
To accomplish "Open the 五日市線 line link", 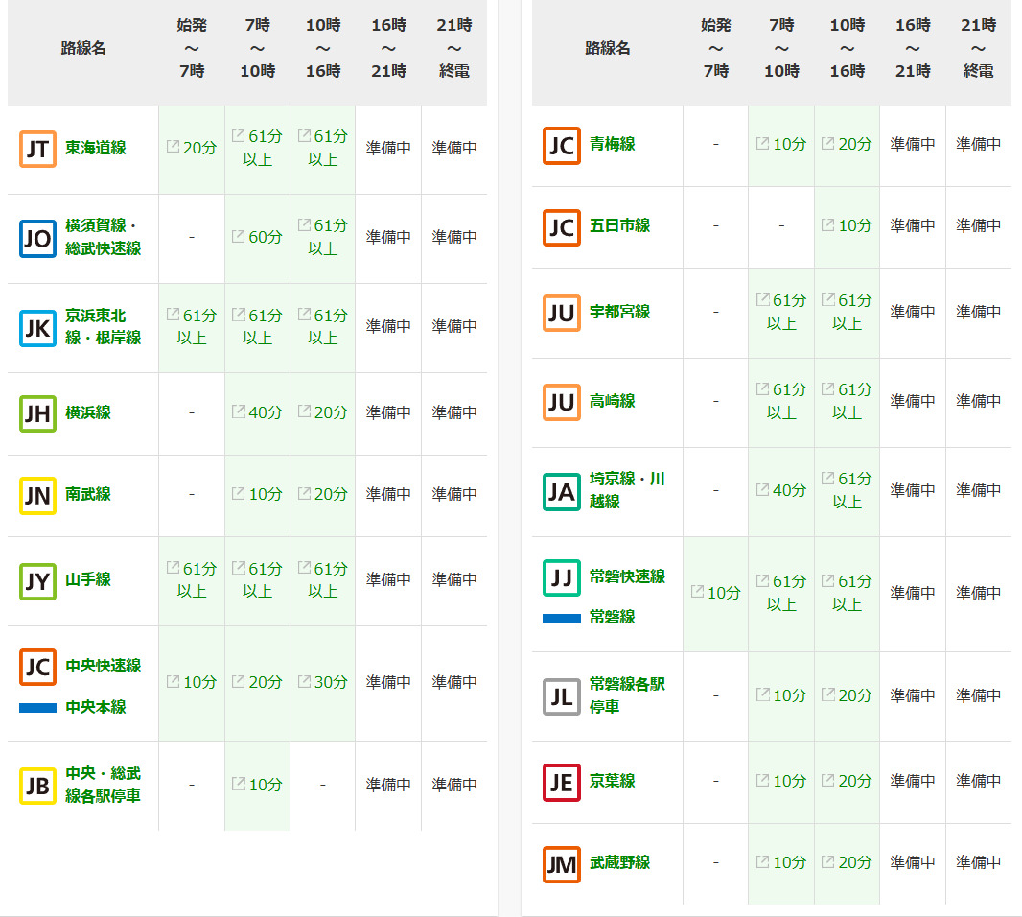I will (620, 225).
